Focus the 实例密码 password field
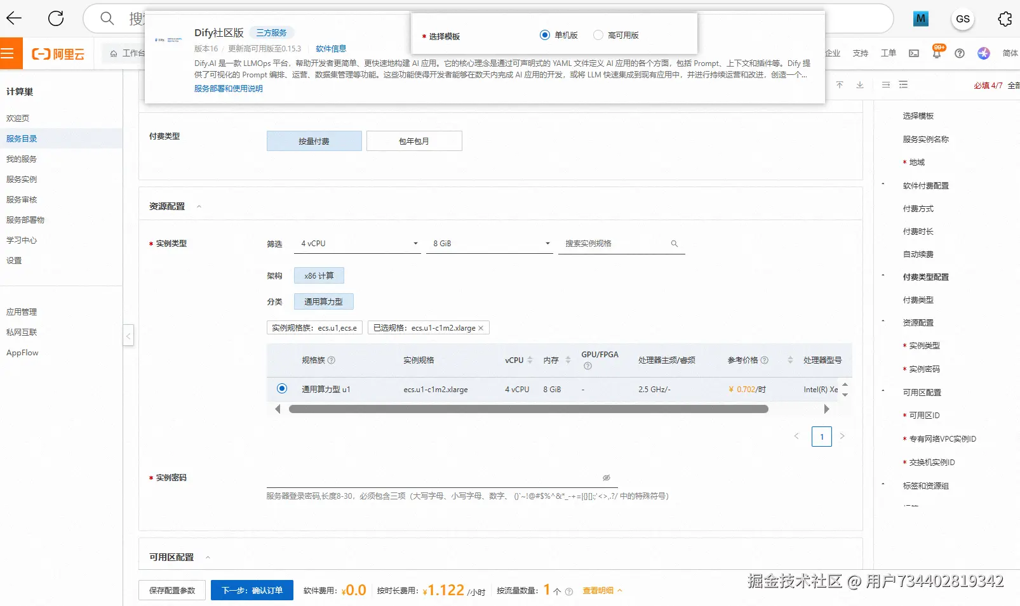Viewport: 1020px width, 606px height. click(442, 478)
